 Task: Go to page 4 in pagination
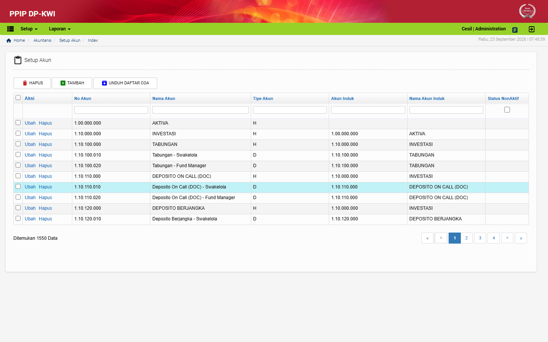click(x=494, y=238)
